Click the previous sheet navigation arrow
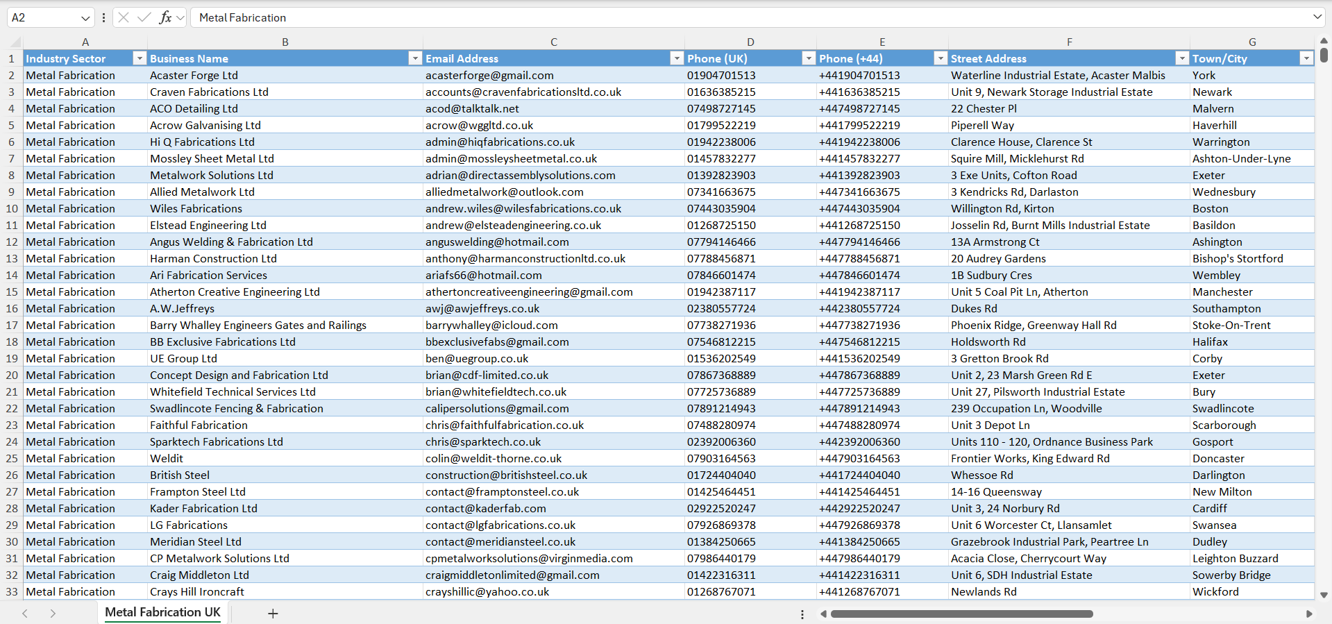1332x624 pixels. coord(25,614)
